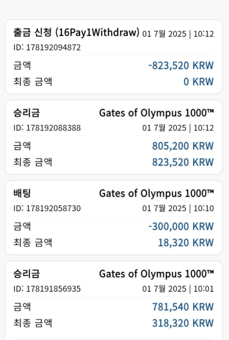The image size is (229, 340).
Task: Select transaction ID 178192058730
Action: tap(47, 208)
